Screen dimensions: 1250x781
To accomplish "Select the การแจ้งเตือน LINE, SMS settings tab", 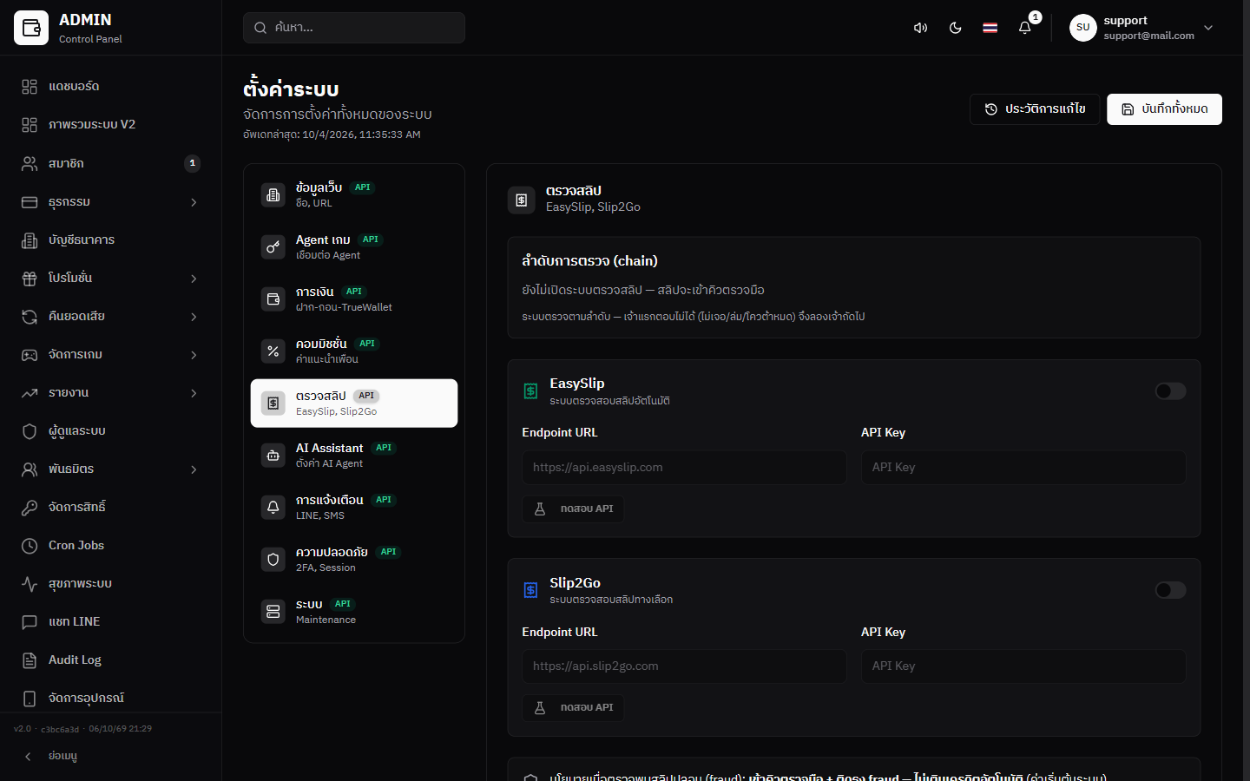I will click(354, 508).
